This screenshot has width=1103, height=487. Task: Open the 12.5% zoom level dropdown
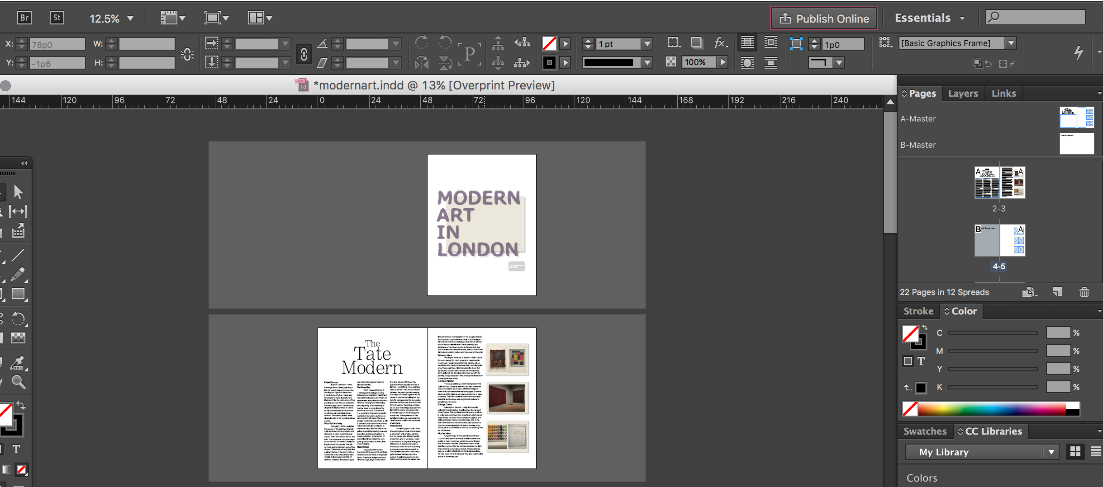tap(130, 19)
